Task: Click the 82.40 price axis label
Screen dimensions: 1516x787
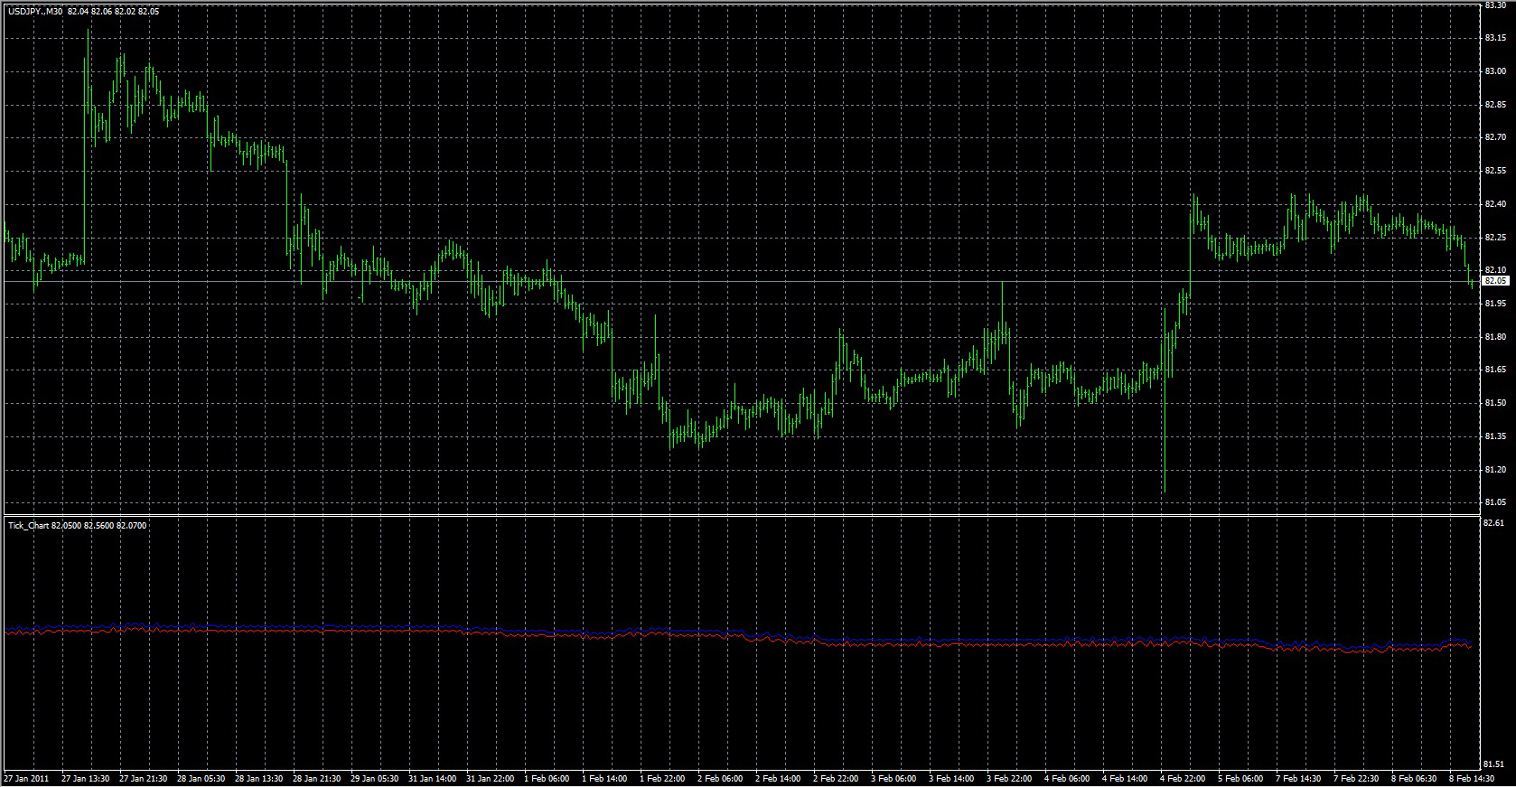Action: click(1495, 204)
